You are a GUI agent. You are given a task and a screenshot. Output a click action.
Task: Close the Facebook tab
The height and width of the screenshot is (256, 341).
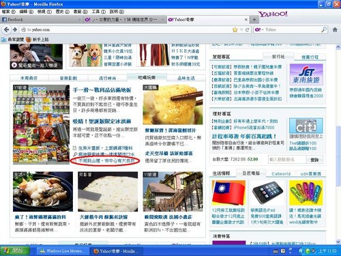[79, 20]
